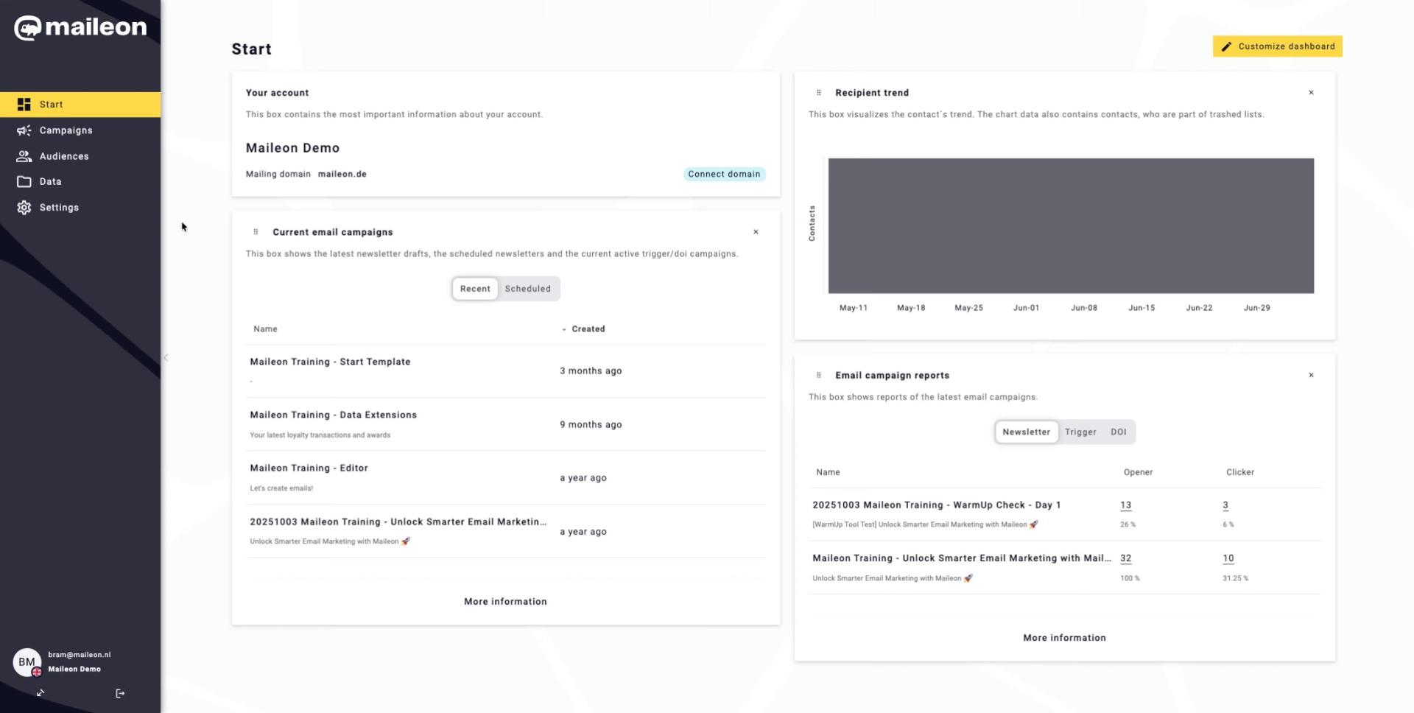Sort campaigns by the Created column arrow
Viewport: 1414px width, 713px height.
pyautogui.click(x=564, y=330)
